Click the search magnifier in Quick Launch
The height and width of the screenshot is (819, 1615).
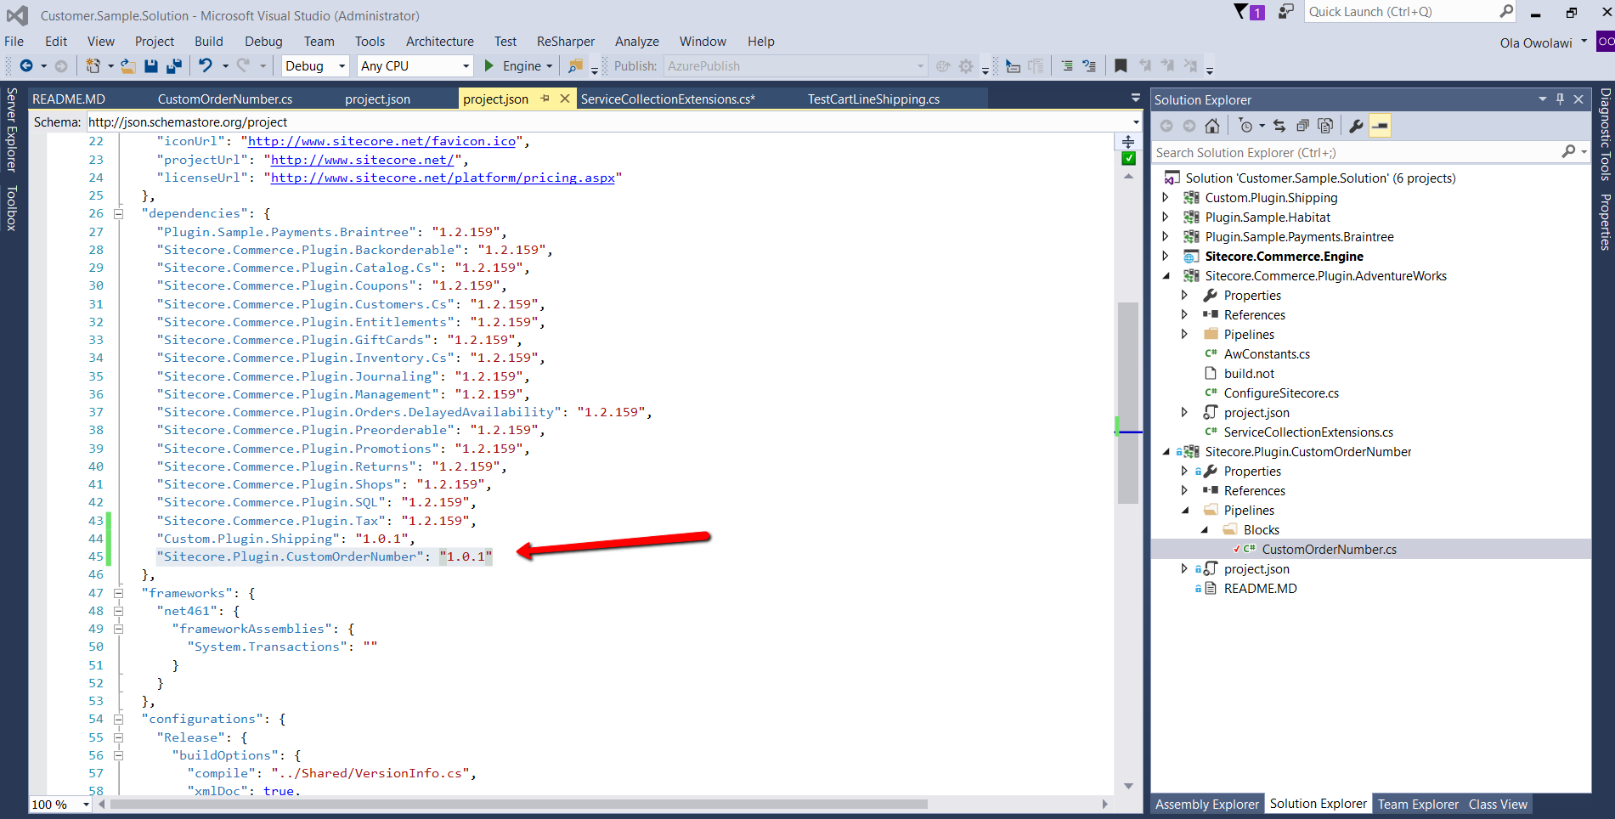[x=1506, y=11]
